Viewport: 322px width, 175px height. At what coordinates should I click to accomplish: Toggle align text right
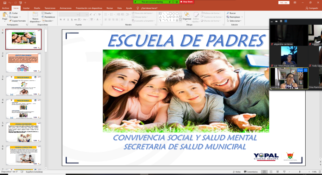tap(113, 20)
